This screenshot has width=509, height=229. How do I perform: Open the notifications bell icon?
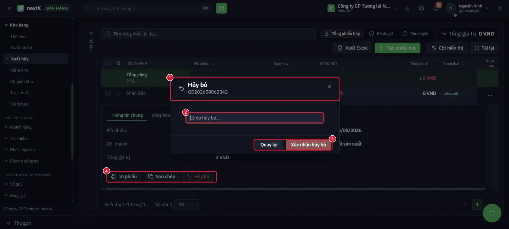point(435,8)
